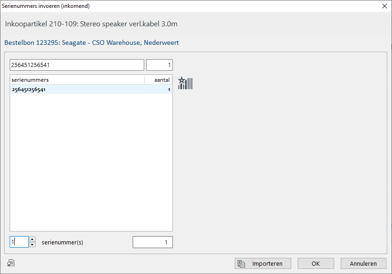This screenshot has height=274, width=392.
Task: Click empty area of the serienummers list
Action: click(91, 162)
